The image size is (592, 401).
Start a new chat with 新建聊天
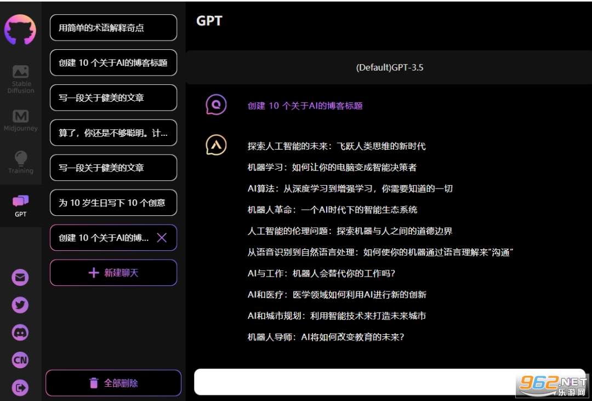point(113,273)
